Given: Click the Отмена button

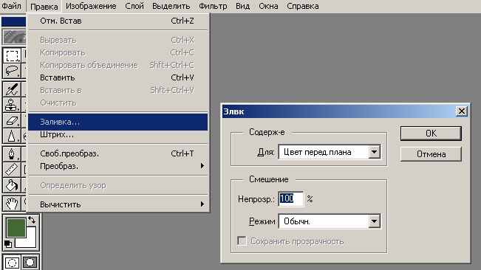Looking at the screenshot, I should [x=431, y=154].
